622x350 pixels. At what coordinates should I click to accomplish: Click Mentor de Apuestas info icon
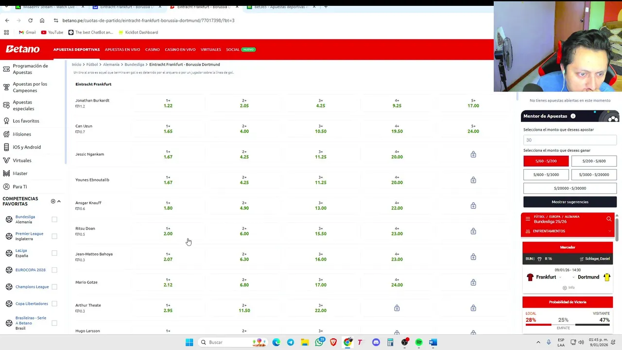[x=573, y=116]
